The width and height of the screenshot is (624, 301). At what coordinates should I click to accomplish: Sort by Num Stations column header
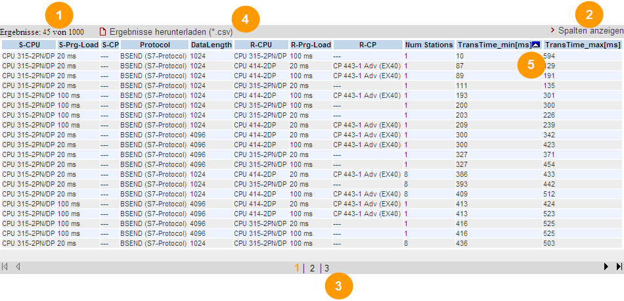[x=430, y=45]
